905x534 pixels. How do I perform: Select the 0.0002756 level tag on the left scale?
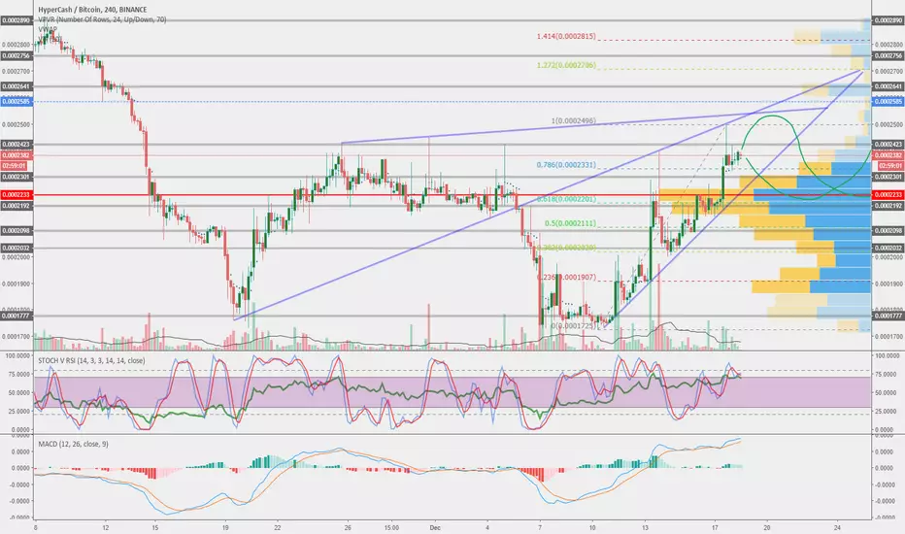click(x=17, y=56)
